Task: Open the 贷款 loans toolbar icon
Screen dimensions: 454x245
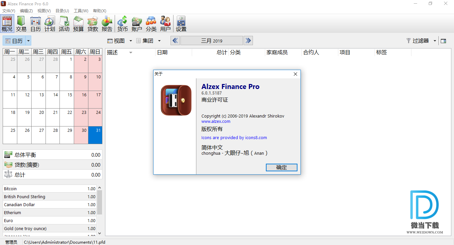Action: click(93, 24)
